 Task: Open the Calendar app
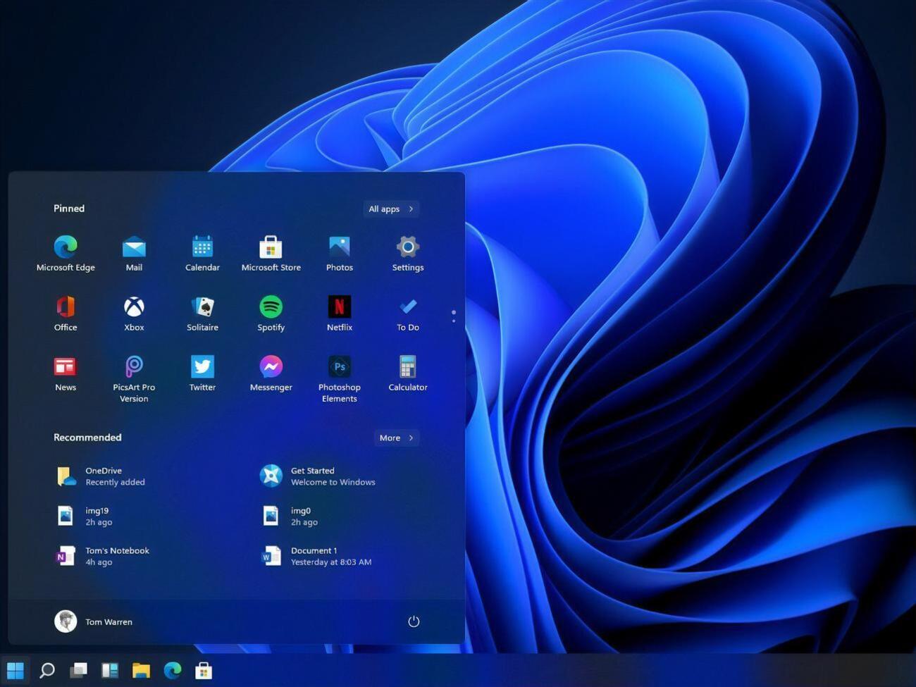[x=202, y=253]
